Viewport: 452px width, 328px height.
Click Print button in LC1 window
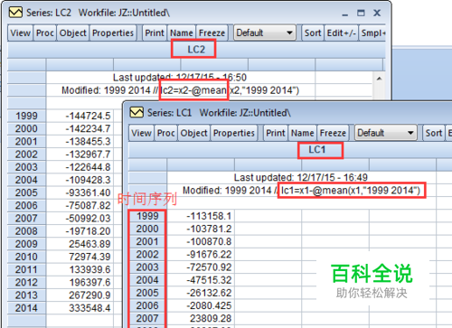pos(276,133)
